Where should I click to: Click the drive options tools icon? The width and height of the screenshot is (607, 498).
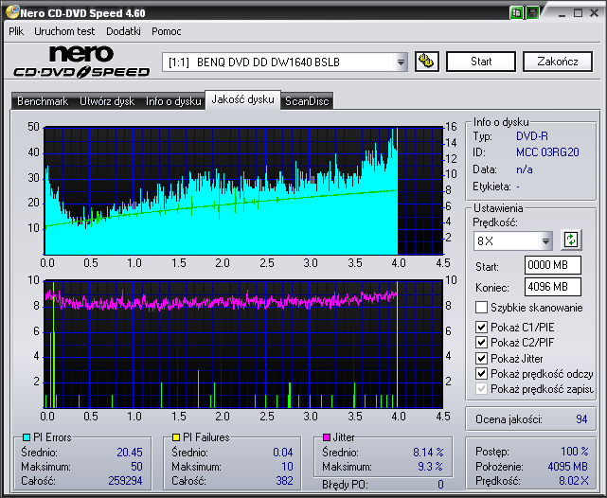tap(426, 62)
